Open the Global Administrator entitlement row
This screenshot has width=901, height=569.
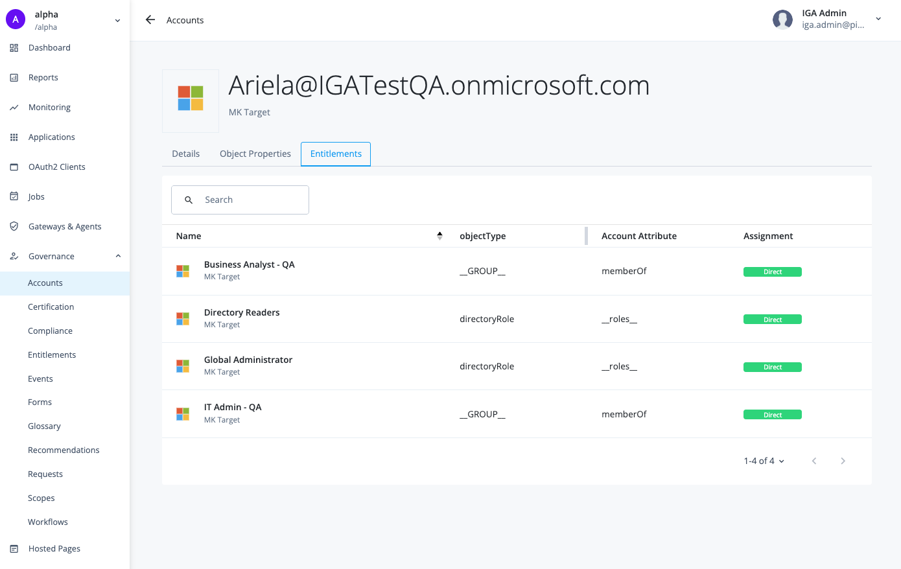tap(248, 360)
